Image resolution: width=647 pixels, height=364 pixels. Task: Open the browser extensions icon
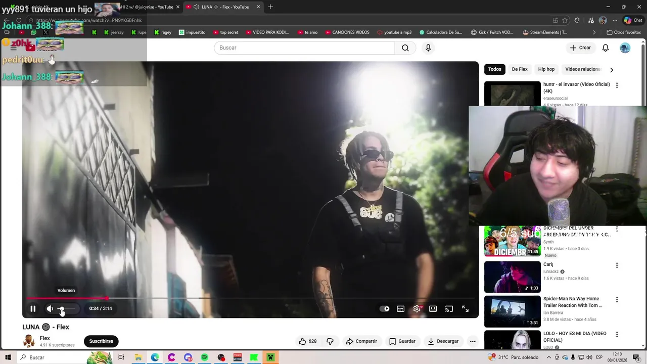(x=577, y=20)
